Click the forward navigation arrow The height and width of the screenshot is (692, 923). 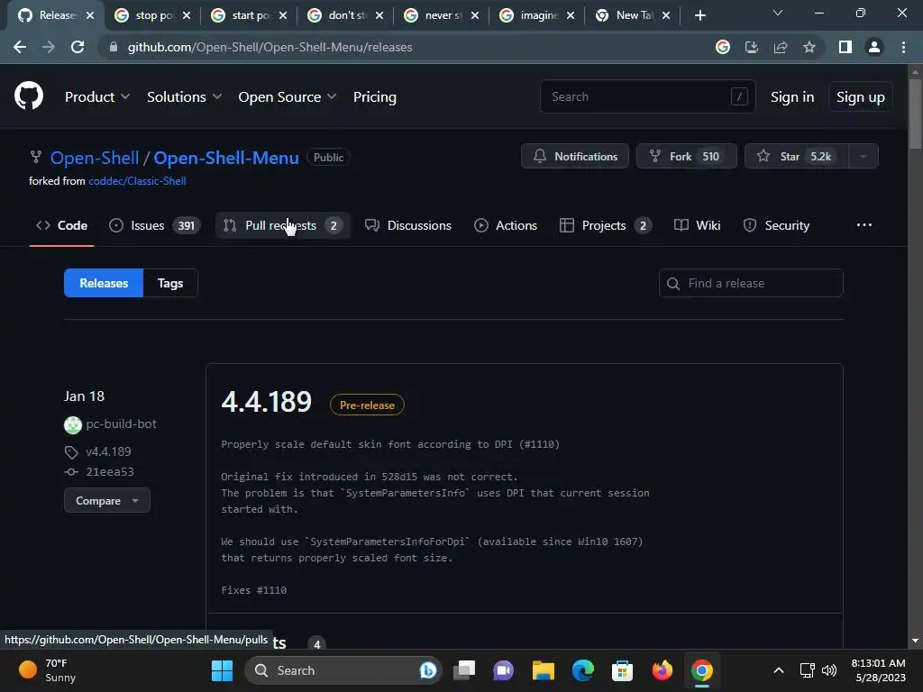click(x=49, y=47)
